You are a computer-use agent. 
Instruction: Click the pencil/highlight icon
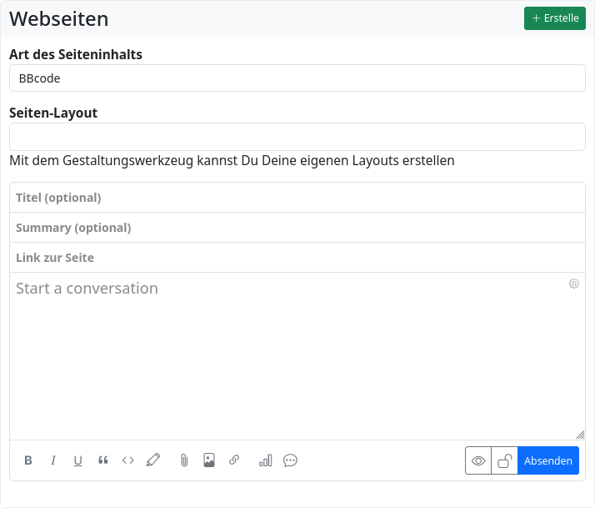click(x=153, y=460)
